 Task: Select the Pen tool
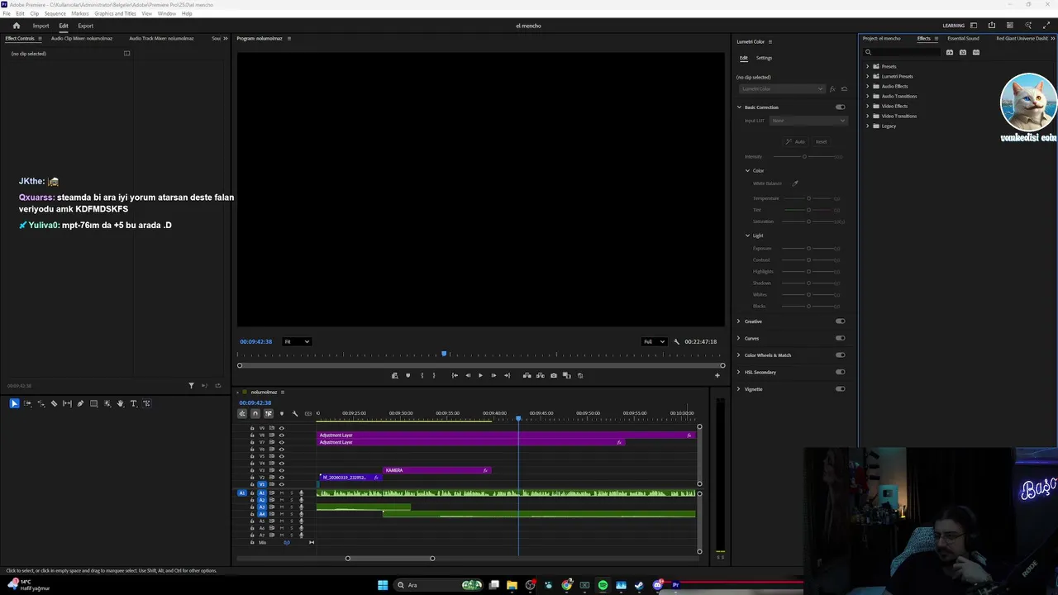point(80,403)
